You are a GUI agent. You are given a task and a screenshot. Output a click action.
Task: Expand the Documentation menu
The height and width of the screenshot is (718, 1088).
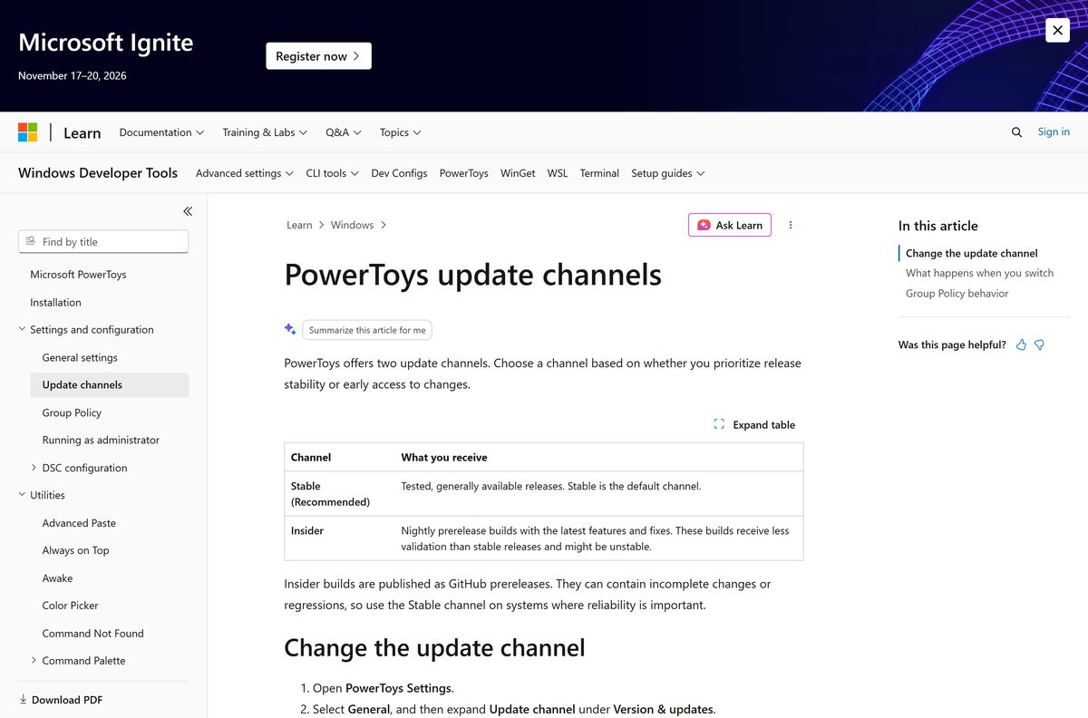point(161,132)
